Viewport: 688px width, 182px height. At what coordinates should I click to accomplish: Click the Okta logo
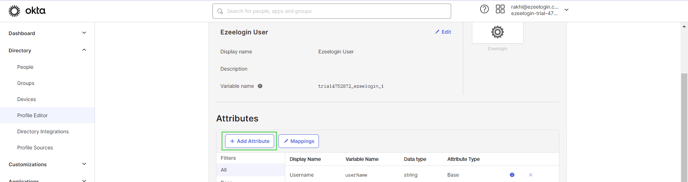coord(27,11)
